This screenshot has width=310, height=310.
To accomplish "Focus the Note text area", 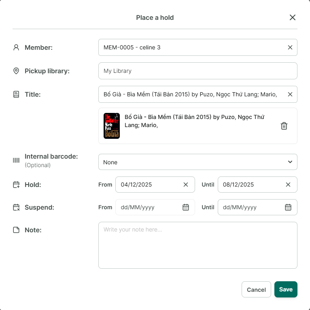I will (198, 245).
